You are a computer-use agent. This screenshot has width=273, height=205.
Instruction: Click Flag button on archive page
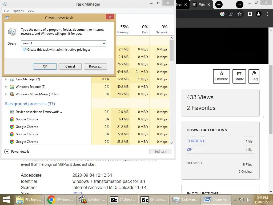[x=254, y=76]
